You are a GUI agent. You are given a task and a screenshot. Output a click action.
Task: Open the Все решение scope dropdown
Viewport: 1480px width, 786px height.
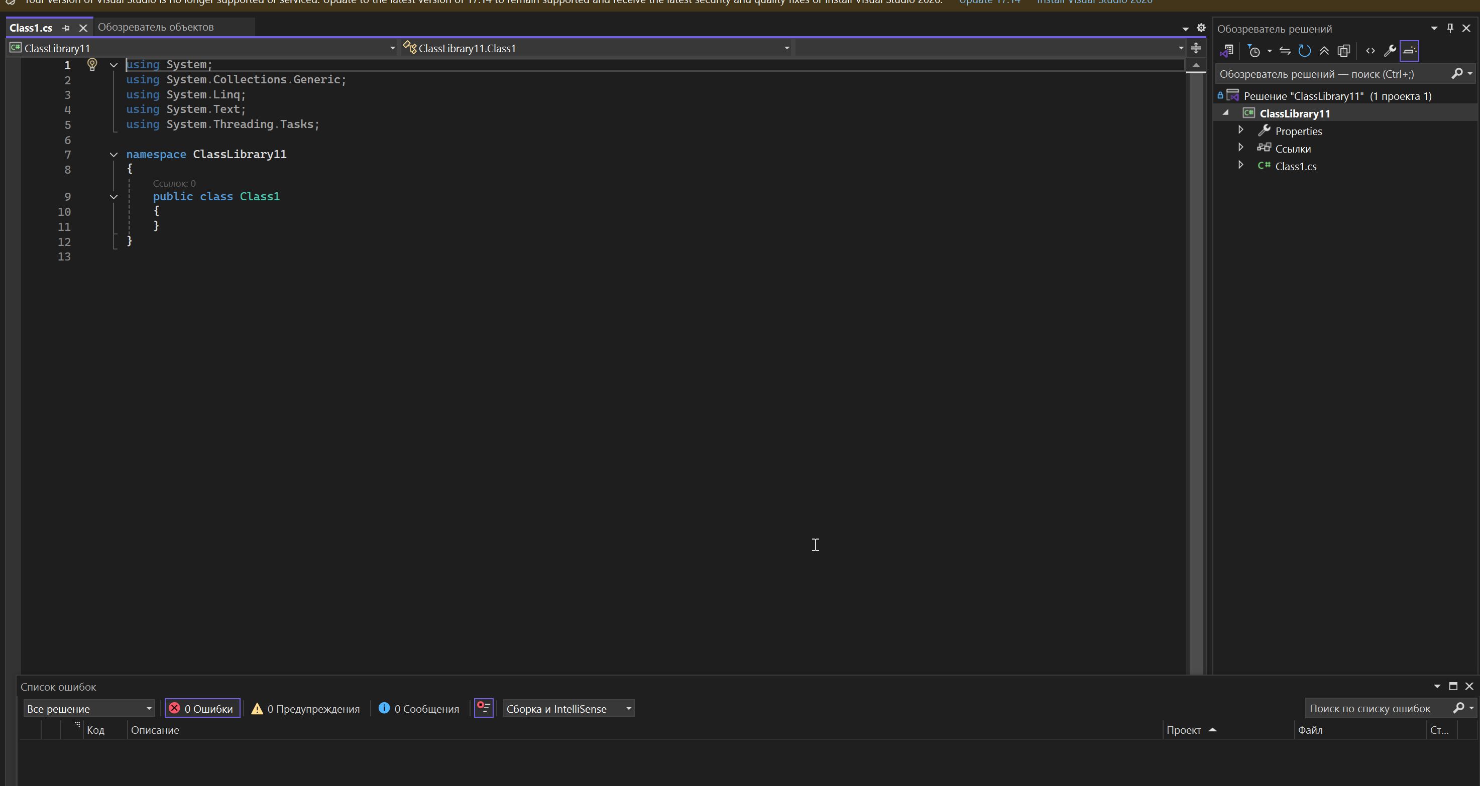point(89,709)
